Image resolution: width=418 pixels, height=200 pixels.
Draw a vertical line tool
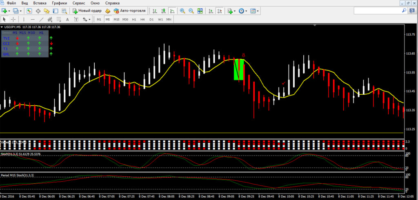click(x=24, y=20)
